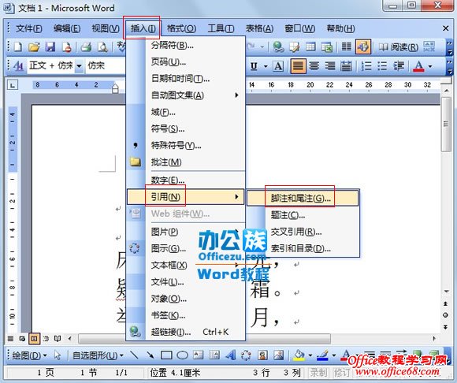Click the Increase Indent icon

point(399,66)
